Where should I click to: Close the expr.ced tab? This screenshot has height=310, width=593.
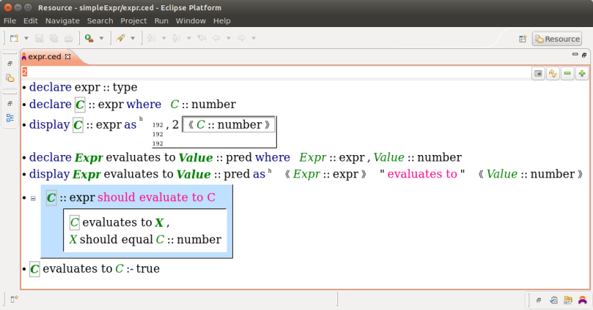tap(68, 56)
